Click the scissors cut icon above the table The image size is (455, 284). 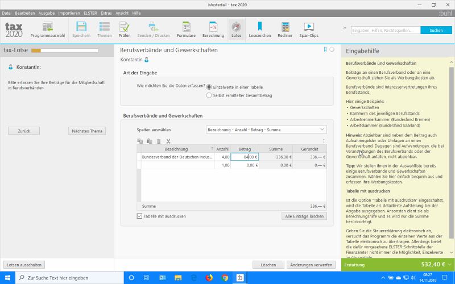[168, 141]
